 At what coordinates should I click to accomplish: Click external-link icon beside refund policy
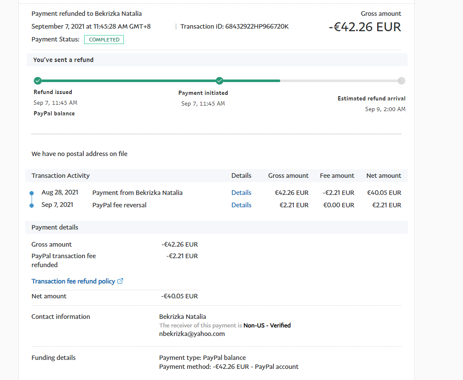click(x=120, y=281)
